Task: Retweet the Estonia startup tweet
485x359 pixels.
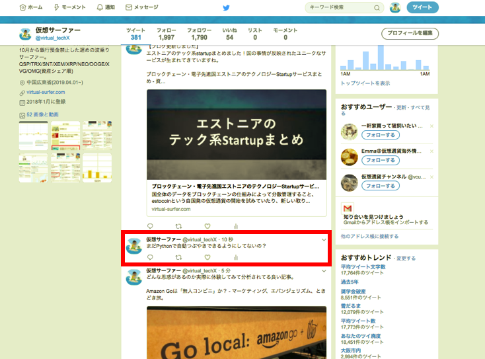Action: pos(179,226)
